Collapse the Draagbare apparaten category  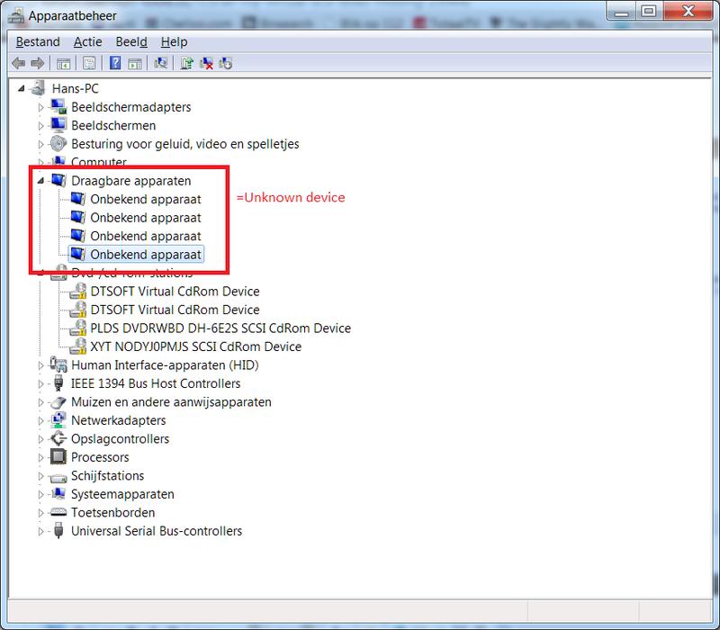coord(40,181)
